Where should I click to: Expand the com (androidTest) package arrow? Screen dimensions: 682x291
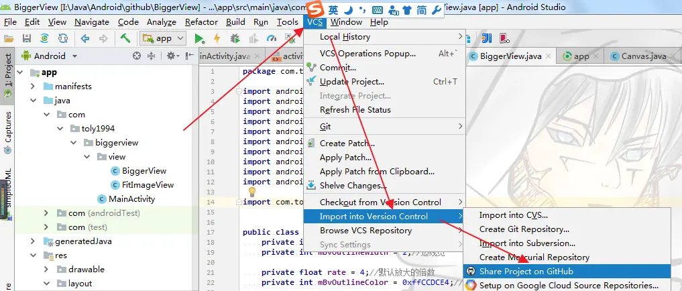tap(46, 213)
